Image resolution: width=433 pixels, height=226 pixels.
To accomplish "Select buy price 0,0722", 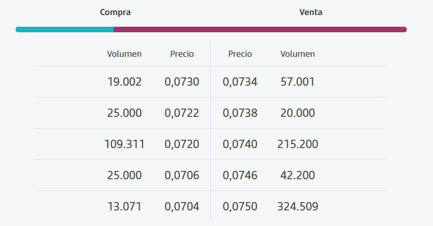I will 182,113.
